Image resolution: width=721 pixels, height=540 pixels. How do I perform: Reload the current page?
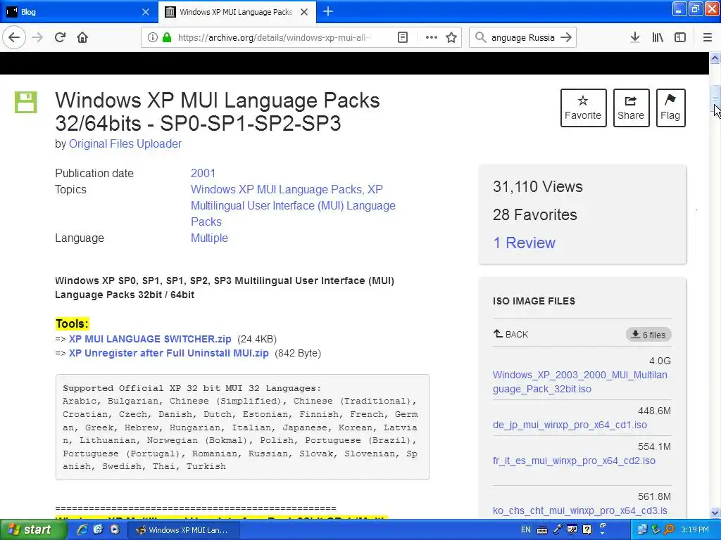[61, 37]
